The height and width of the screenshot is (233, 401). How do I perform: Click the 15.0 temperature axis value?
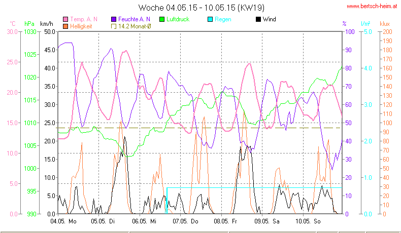point(12,123)
